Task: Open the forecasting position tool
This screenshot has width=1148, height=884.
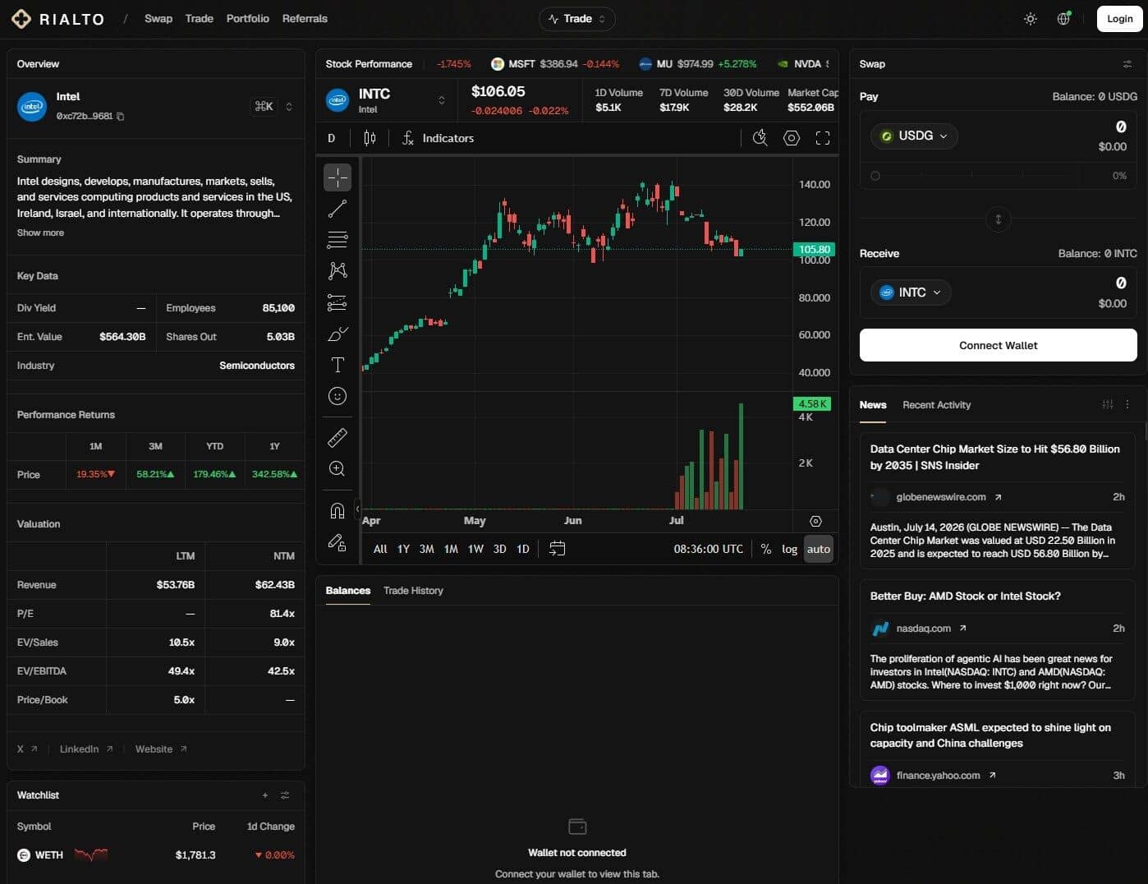Action: (338, 302)
